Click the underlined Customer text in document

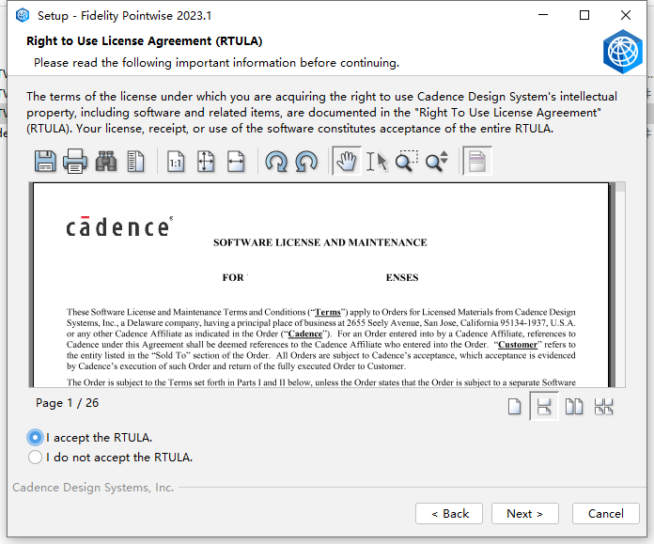point(518,345)
